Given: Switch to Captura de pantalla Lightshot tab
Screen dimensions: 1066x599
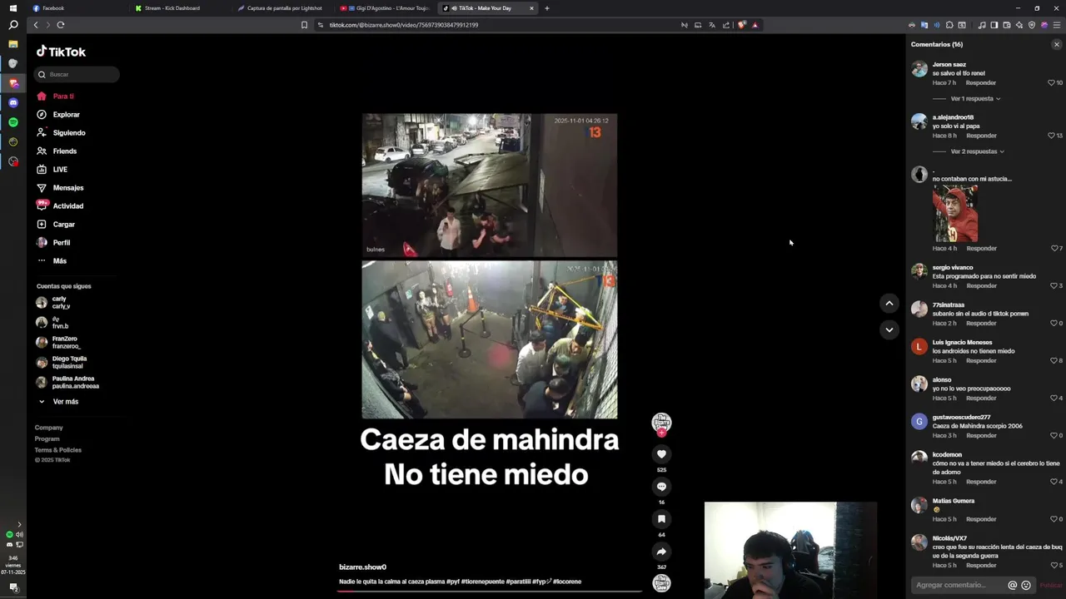Looking at the screenshot, I should point(283,8).
